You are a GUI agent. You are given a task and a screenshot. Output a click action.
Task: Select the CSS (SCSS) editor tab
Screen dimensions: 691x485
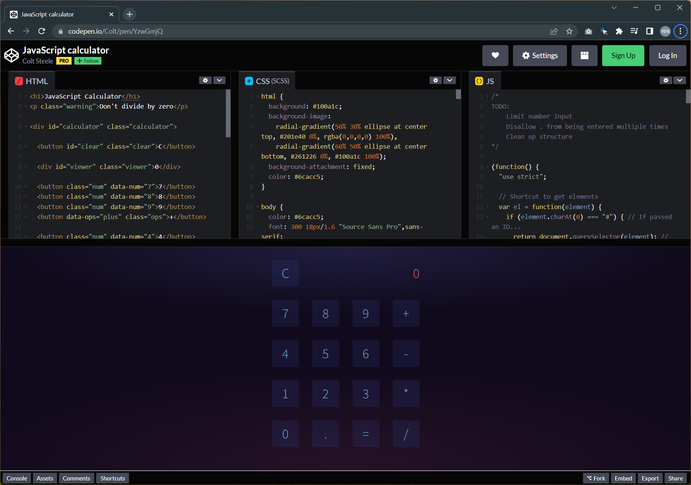[x=267, y=81]
